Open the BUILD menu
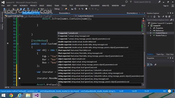 [x=42, y=5]
